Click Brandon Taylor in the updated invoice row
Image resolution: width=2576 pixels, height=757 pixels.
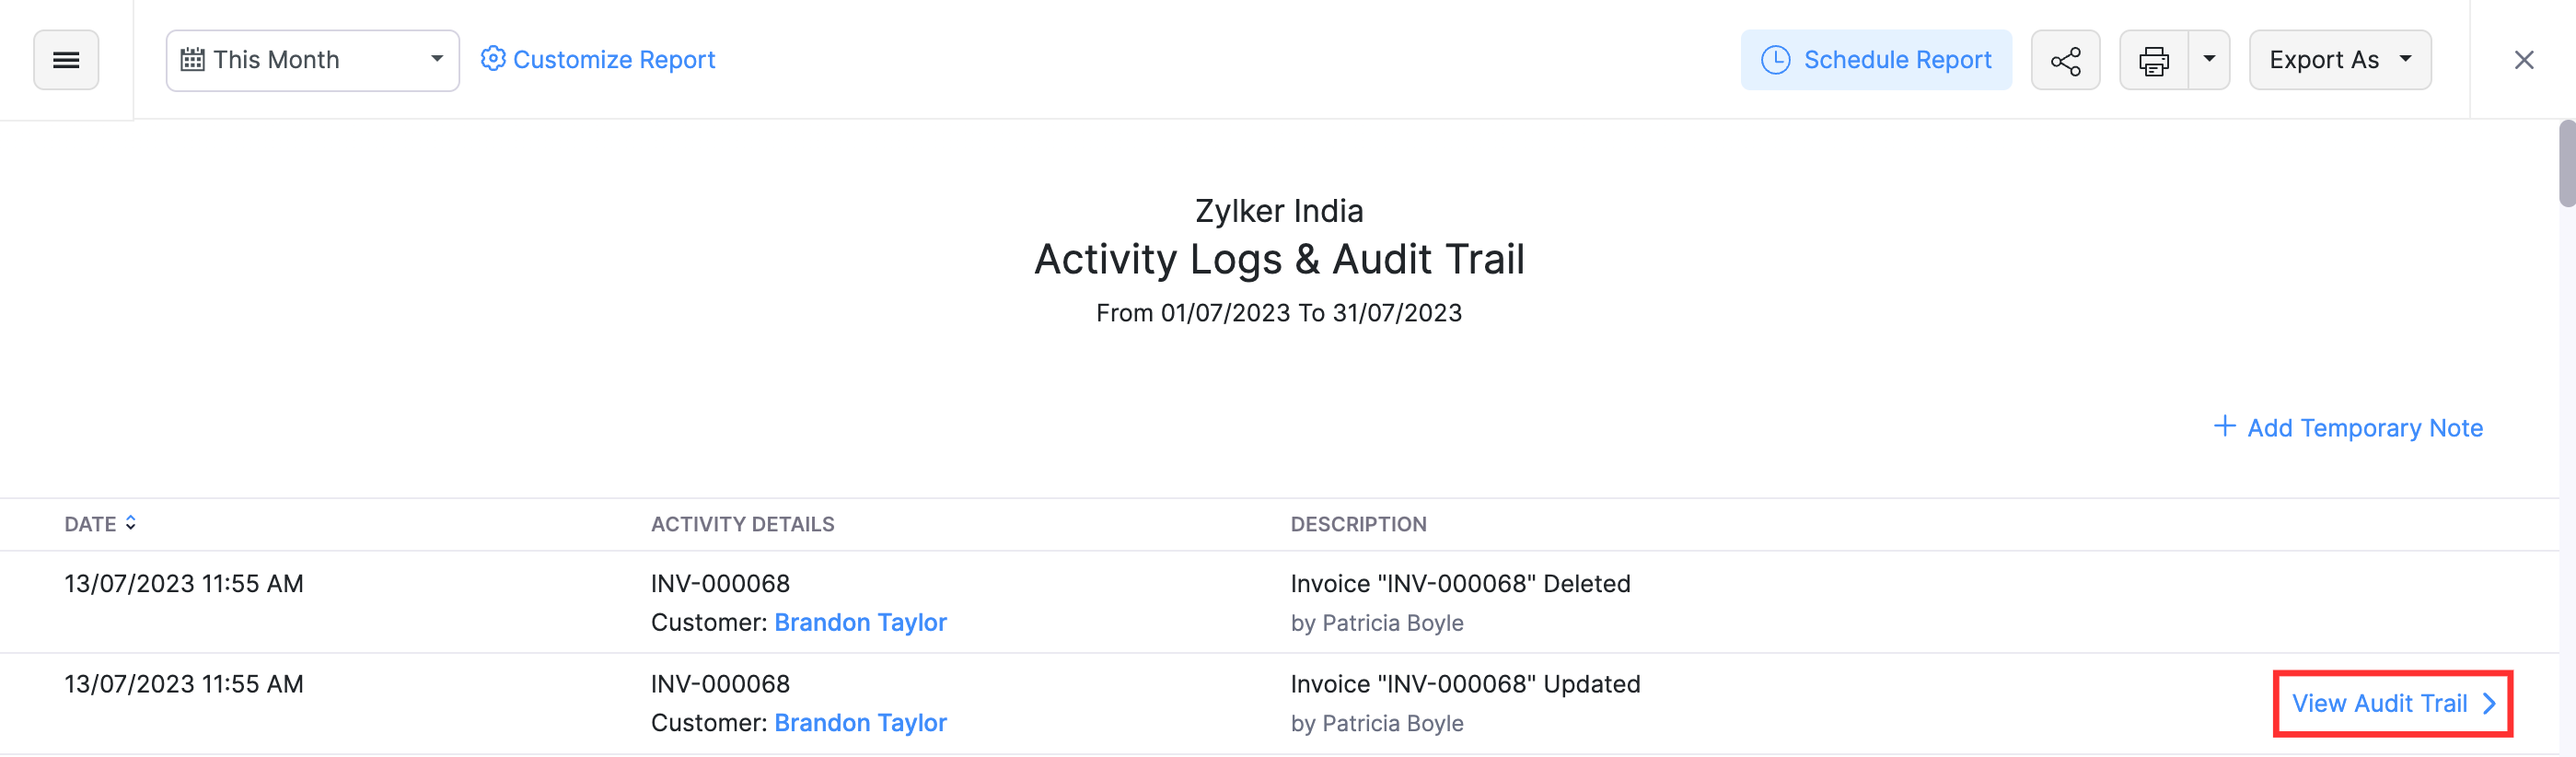coord(860,722)
